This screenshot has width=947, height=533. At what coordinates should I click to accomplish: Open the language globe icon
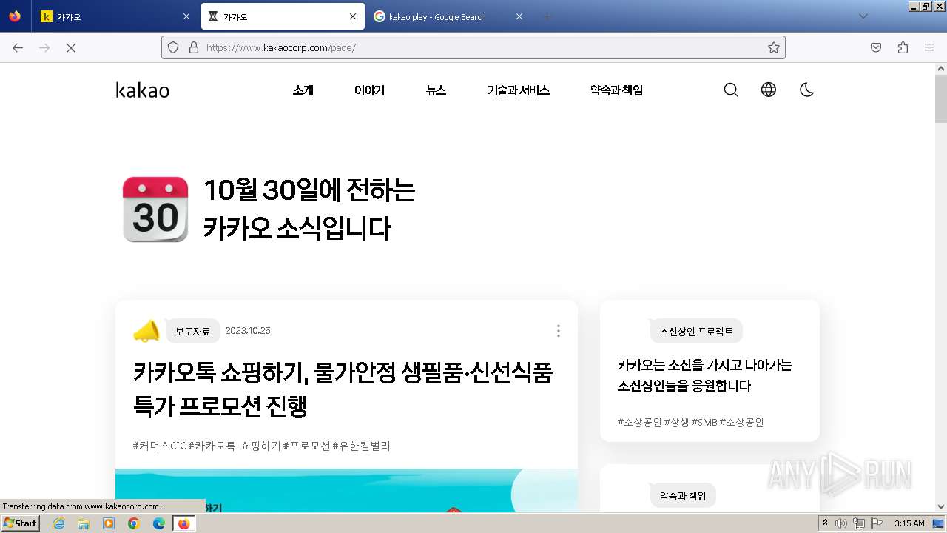[769, 90]
